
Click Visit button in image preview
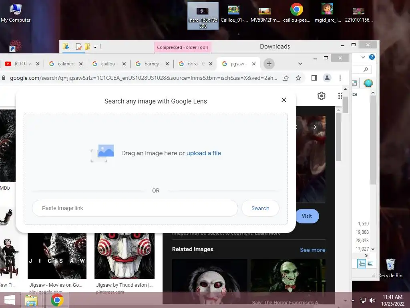click(x=307, y=216)
